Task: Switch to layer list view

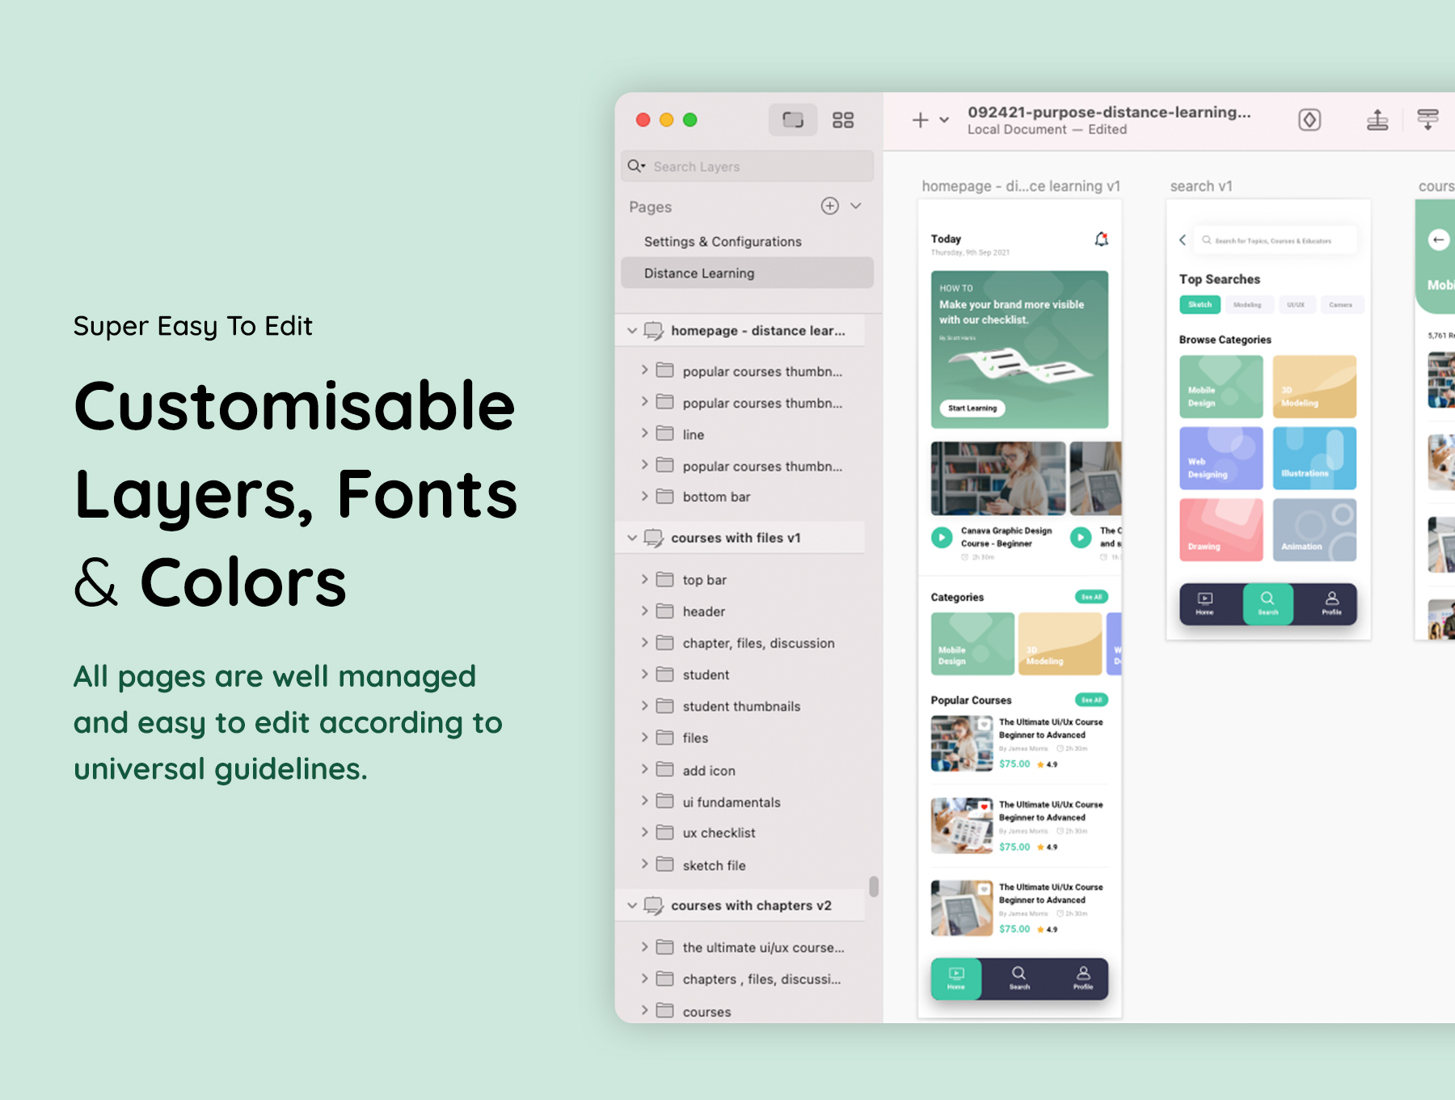Action: click(x=792, y=121)
